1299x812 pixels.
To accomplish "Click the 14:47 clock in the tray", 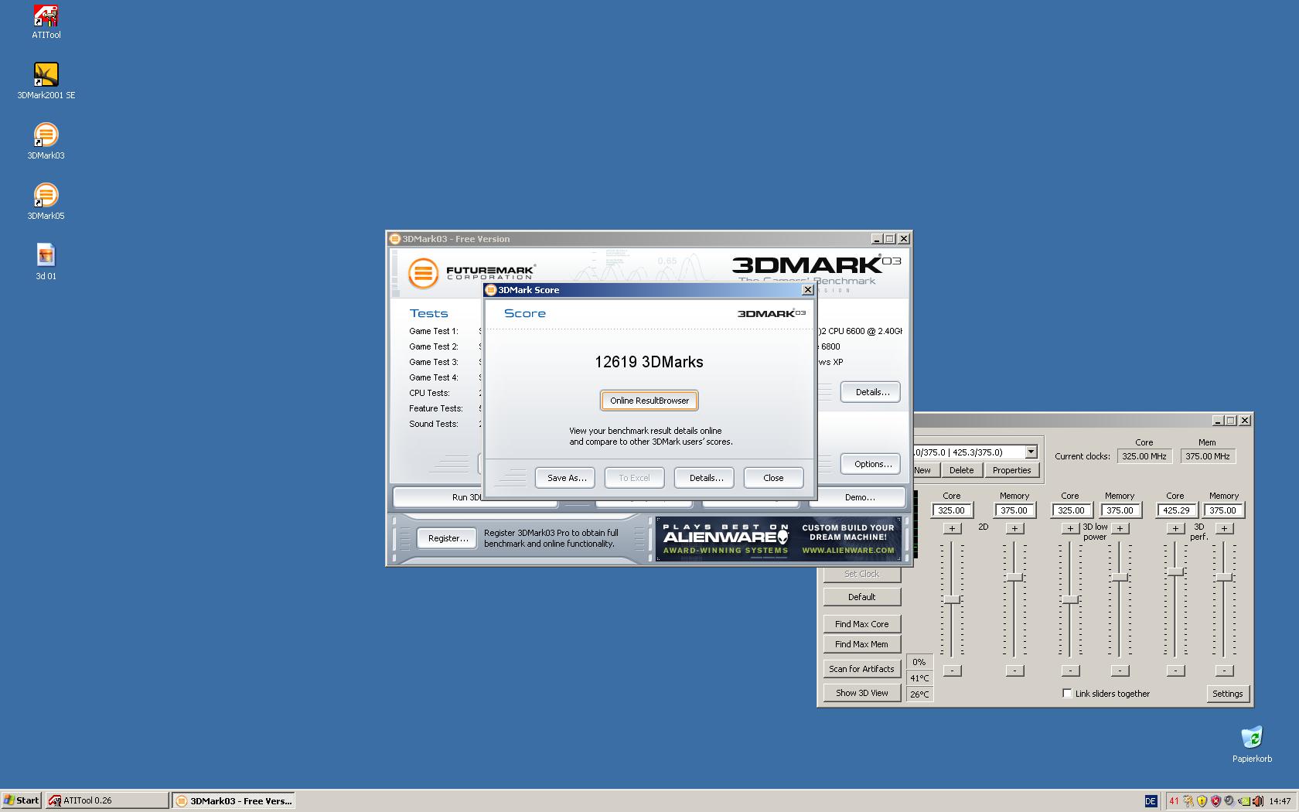I will [1280, 801].
